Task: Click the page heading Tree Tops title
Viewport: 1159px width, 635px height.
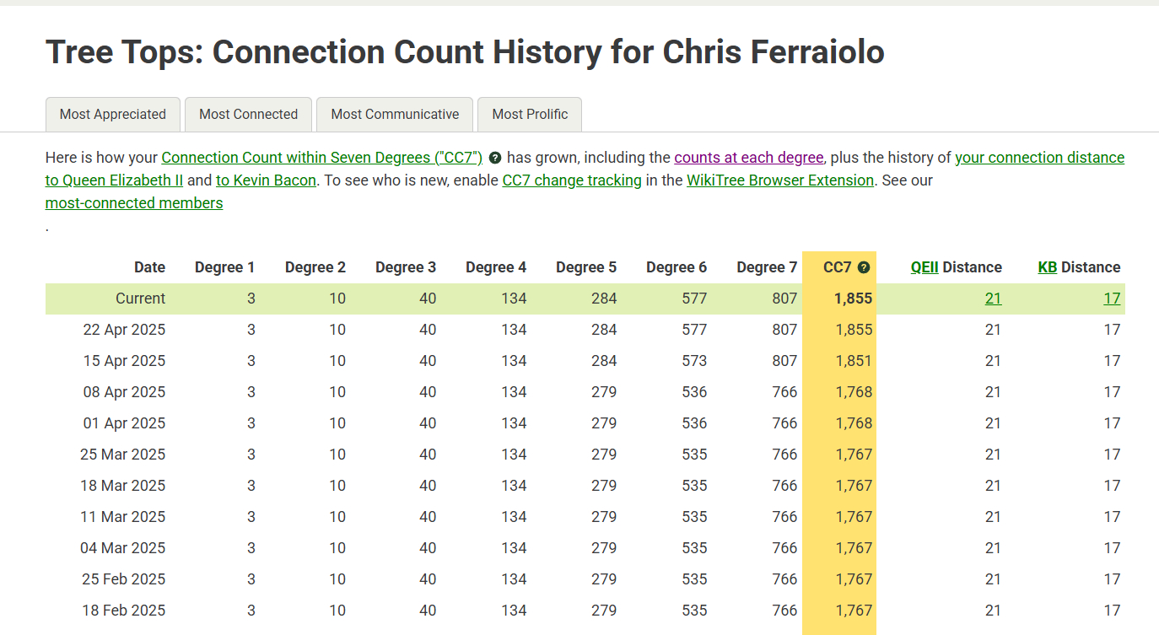Action: (465, 52)
